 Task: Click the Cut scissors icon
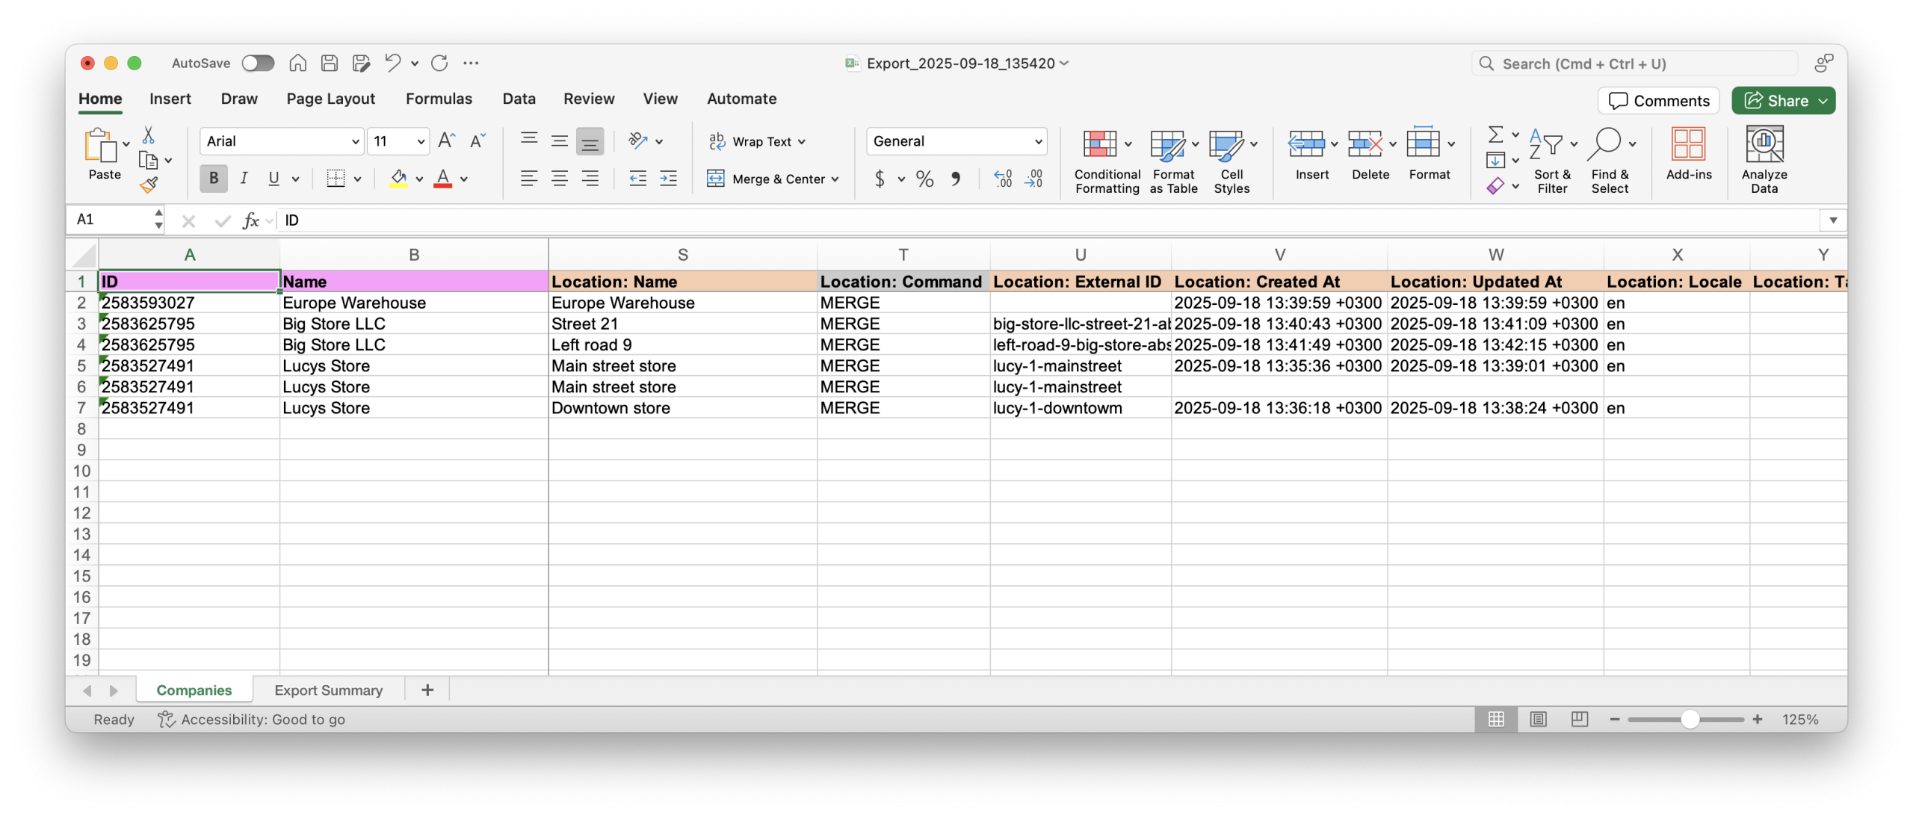click(x=148, y=135)
